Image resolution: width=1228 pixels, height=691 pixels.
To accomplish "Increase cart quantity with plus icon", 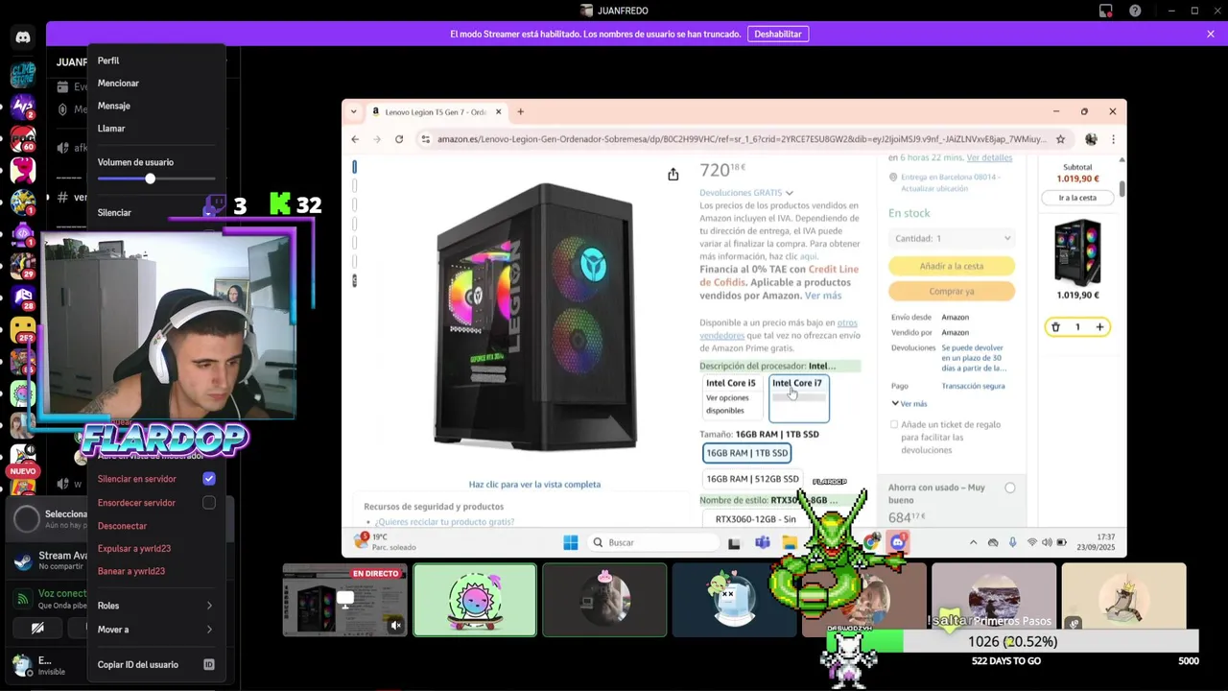I will [x=1099, y=327].
